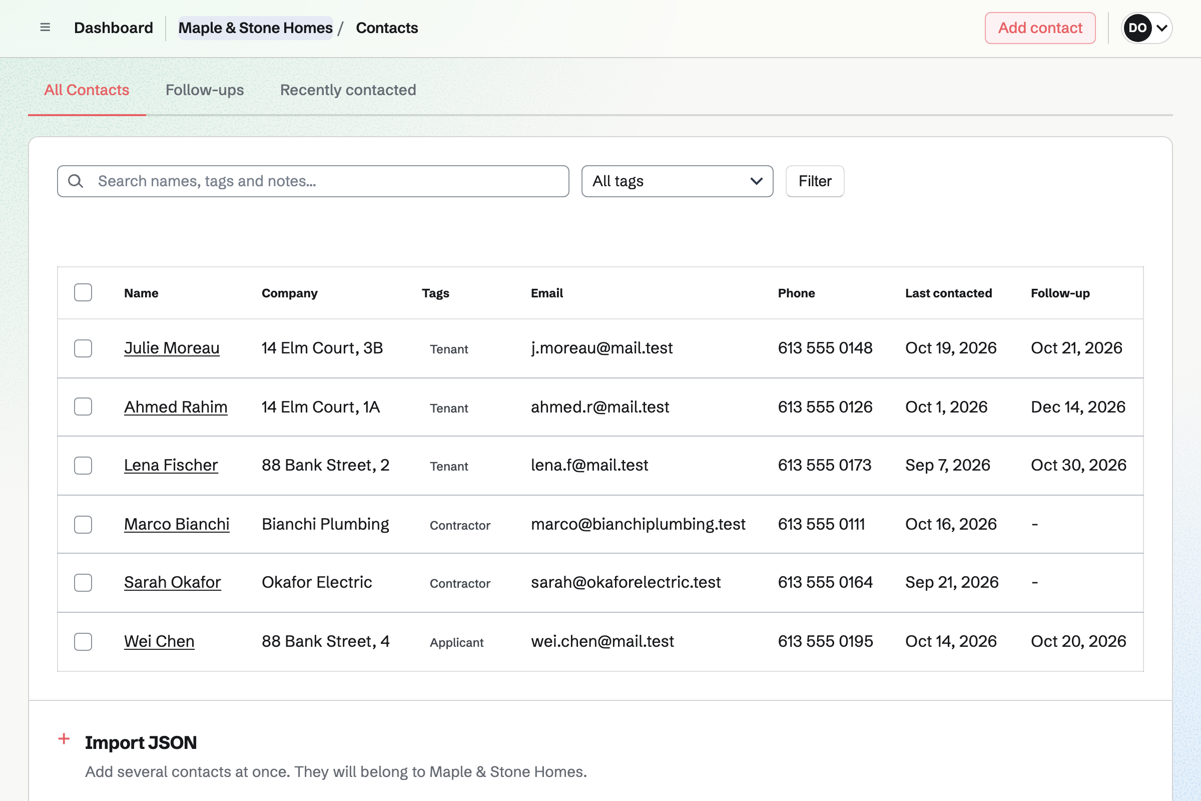Click the Add contact button
The height and width of the screenshot is (801, 1201).
[x=1040, y=28]
